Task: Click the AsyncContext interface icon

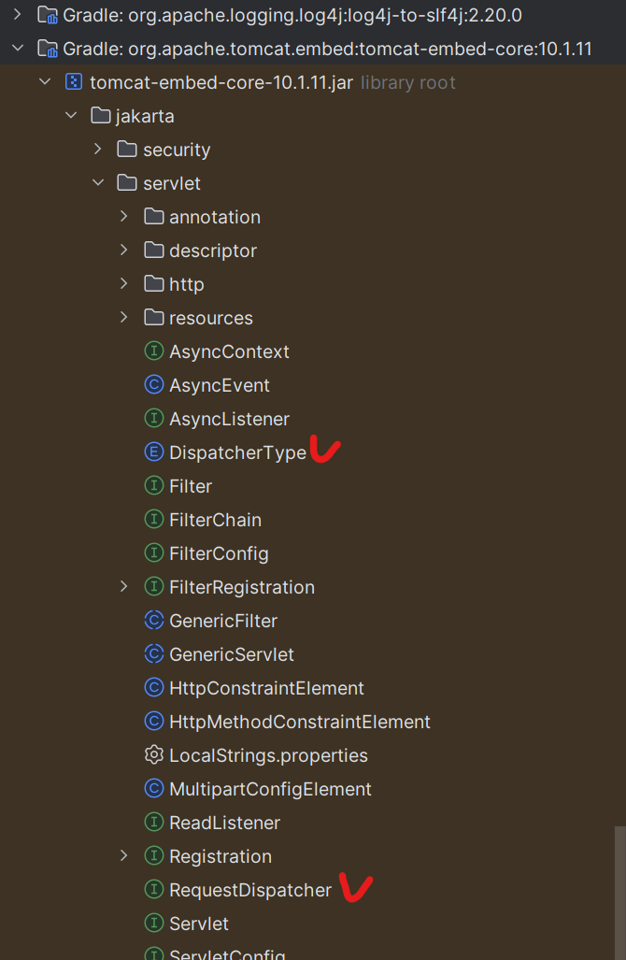Action: point(154,351)
